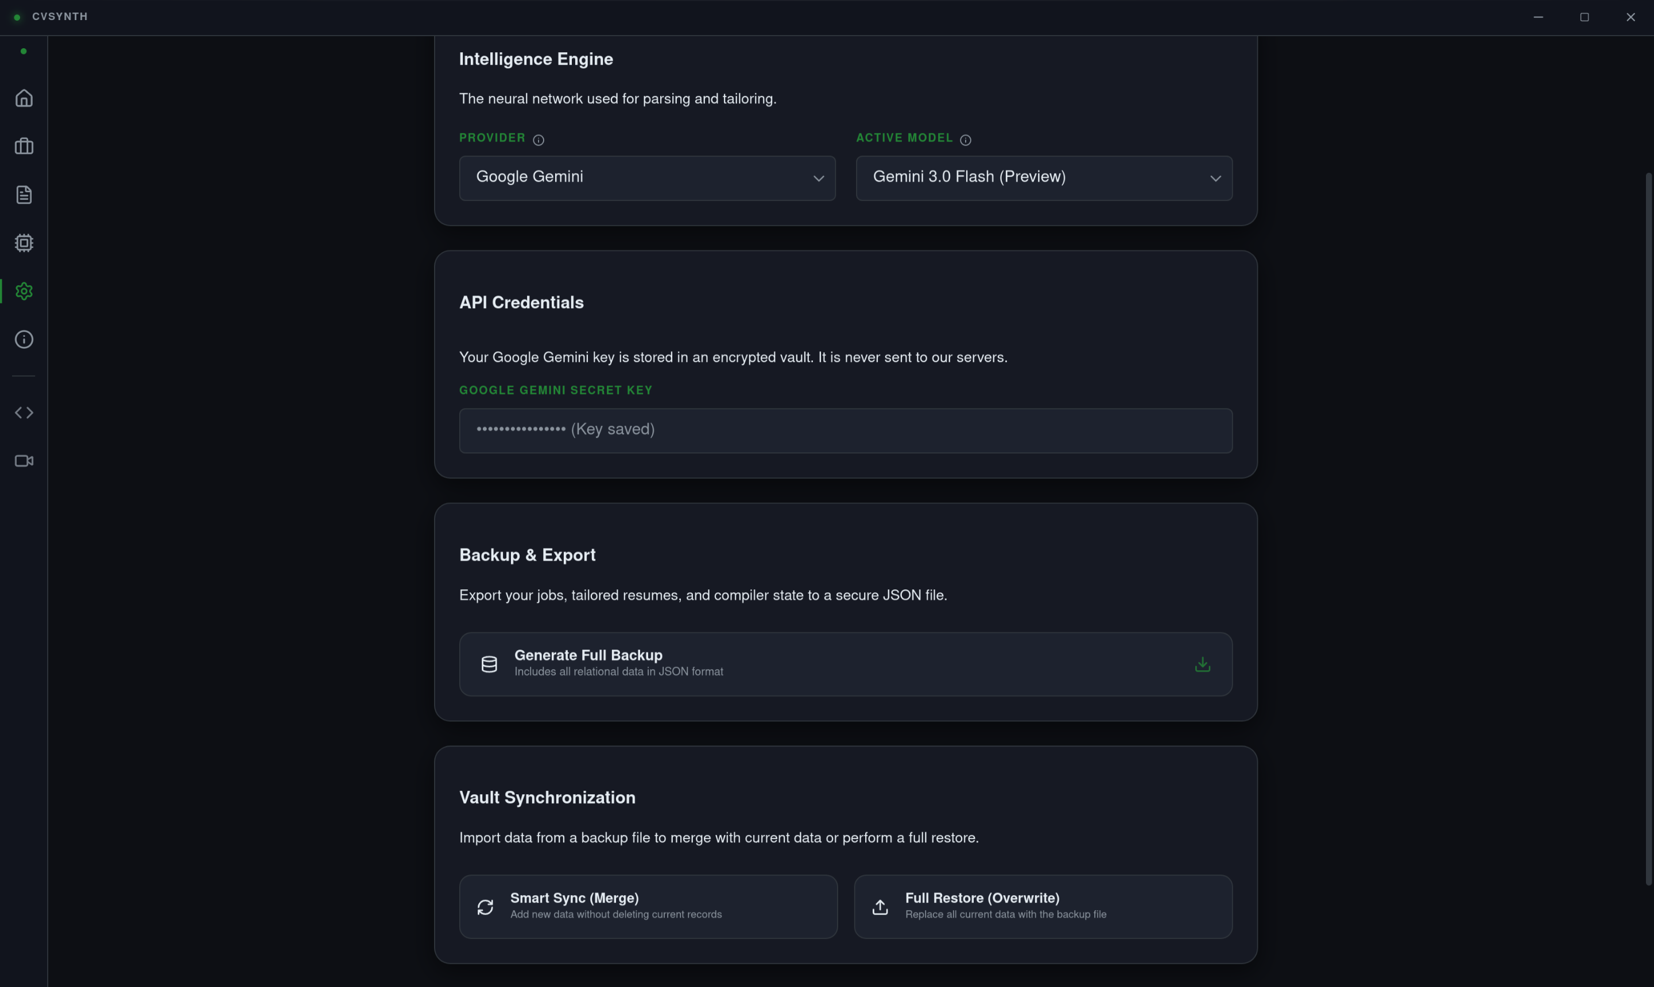Select the gear Settings icon in sidebar

[x=24, y=292]
